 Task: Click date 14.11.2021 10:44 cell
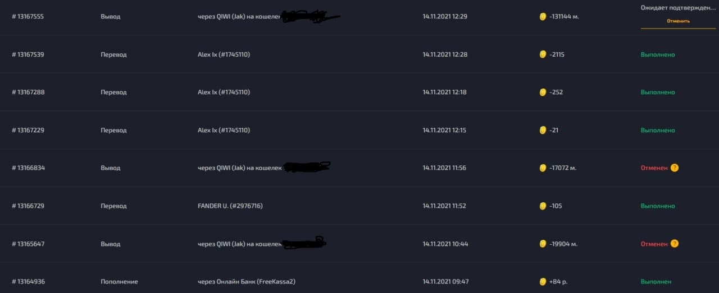click(x=445, y=244)
